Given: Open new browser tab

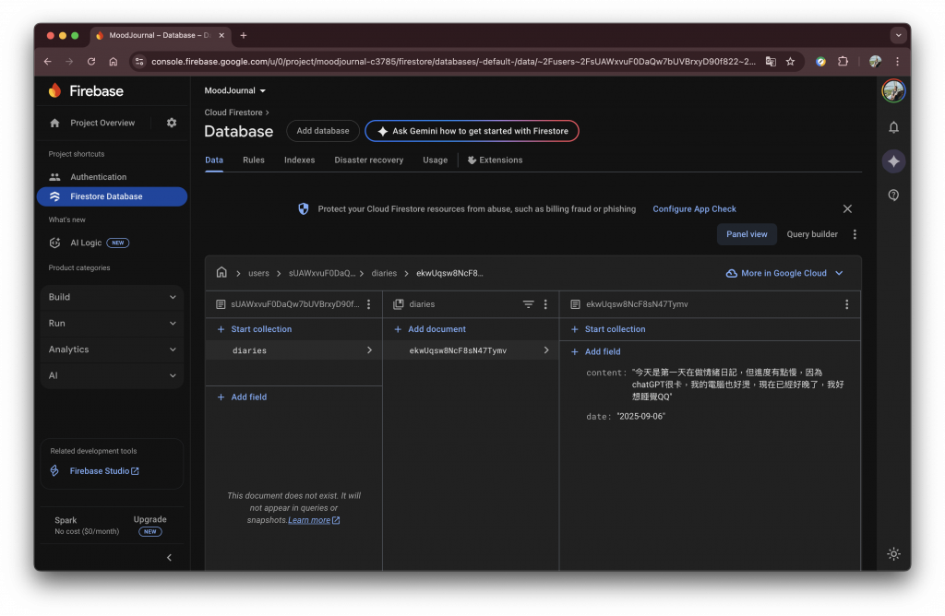Looking at the screenshot, I should 244,36.
